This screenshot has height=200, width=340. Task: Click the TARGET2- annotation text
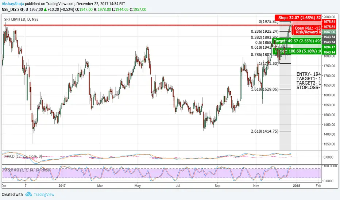click(x=309, y=83)
